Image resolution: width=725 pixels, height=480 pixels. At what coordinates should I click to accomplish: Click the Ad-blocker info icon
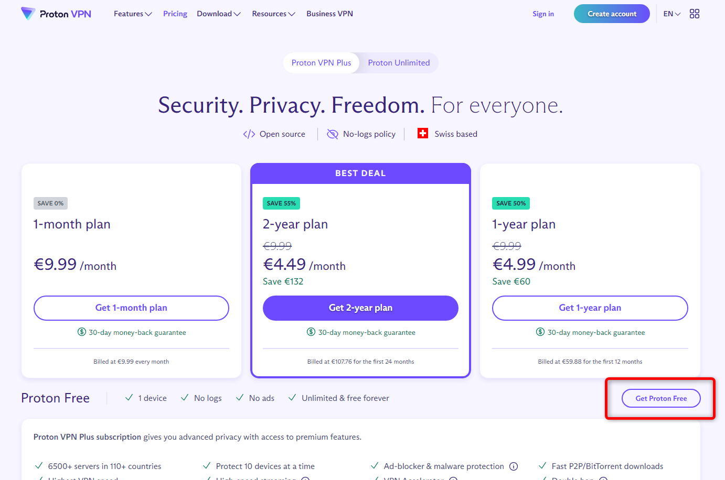point(514,466)
